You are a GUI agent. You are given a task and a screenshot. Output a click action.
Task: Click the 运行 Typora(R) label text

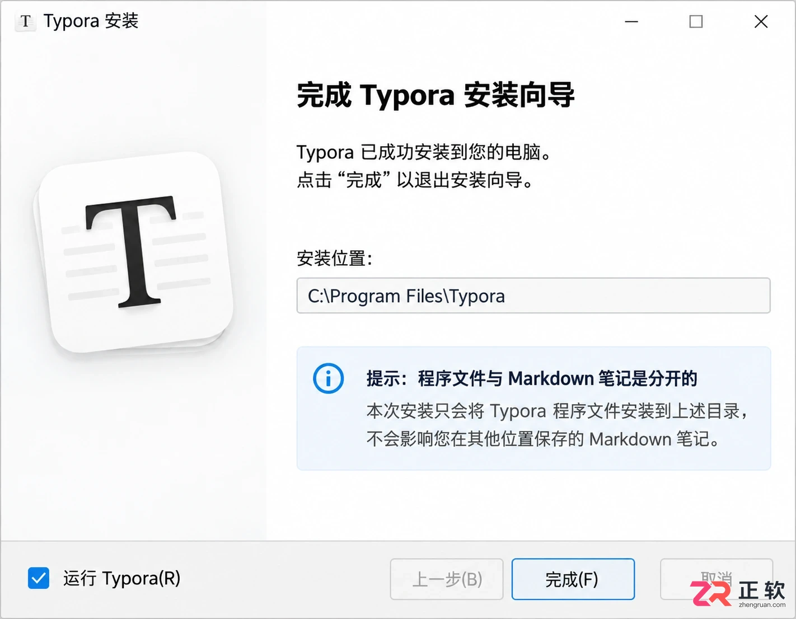pyautogui.click(x=122, y=578)
